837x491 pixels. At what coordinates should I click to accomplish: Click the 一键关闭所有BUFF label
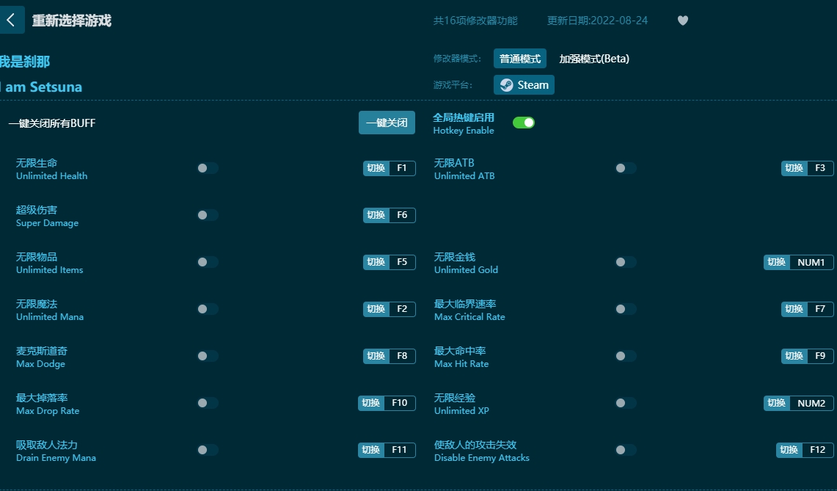coord(52,123)
